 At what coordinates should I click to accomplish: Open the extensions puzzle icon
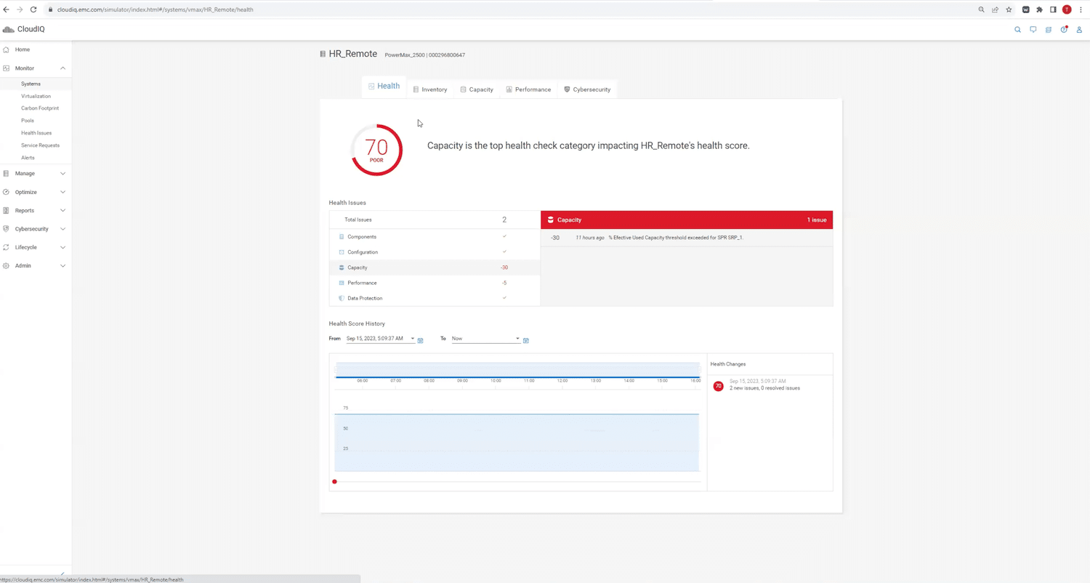pyautogui.click(x=1039, y=9)
